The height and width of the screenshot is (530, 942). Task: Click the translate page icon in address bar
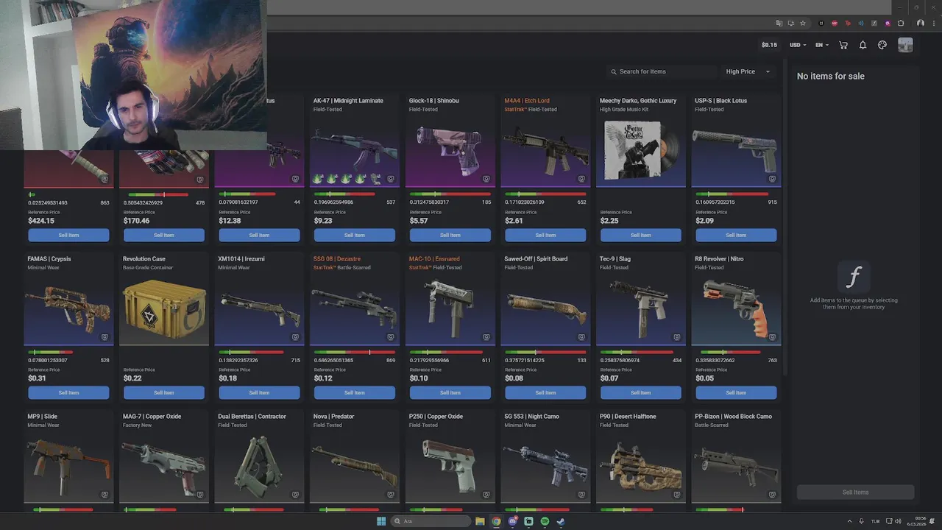(779, 23)
